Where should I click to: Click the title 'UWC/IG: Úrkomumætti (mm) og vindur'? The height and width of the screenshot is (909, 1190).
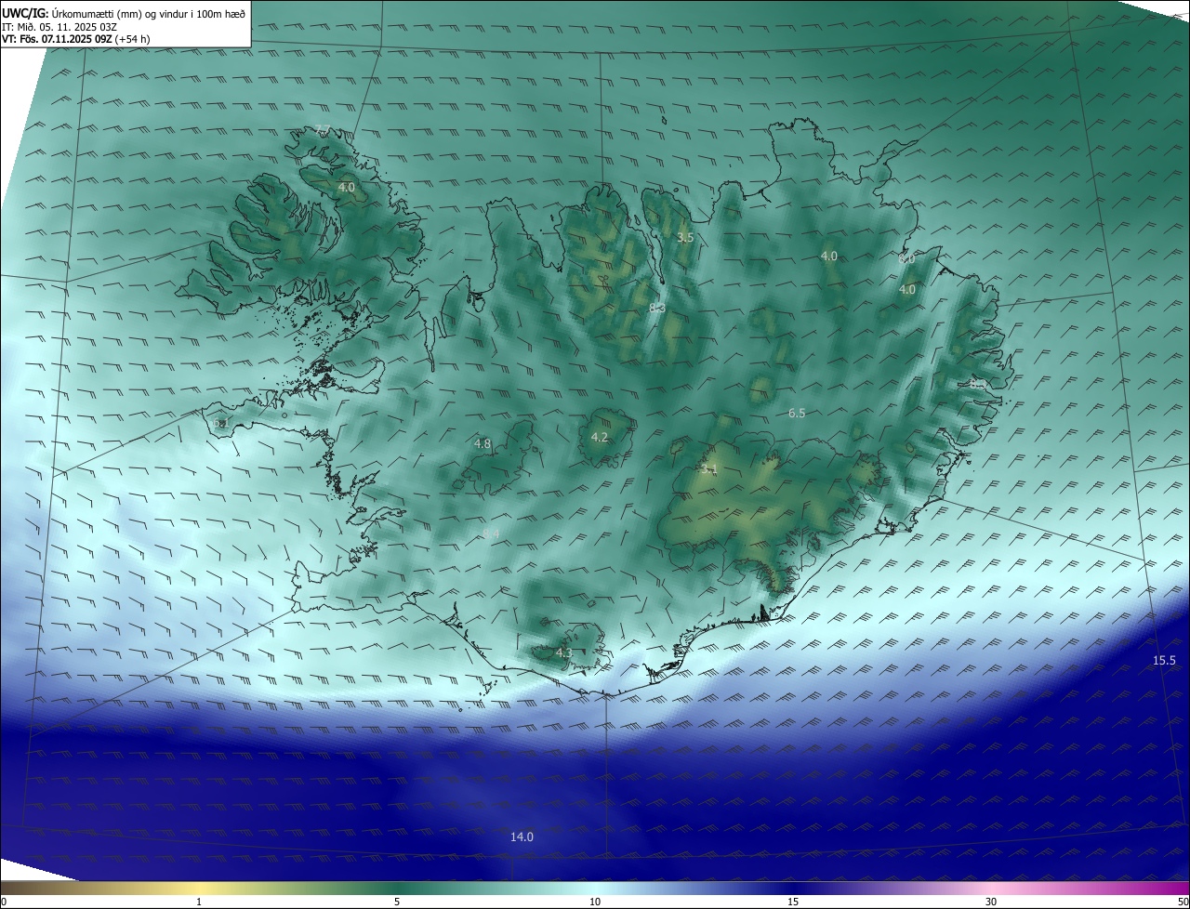[124, 12]
